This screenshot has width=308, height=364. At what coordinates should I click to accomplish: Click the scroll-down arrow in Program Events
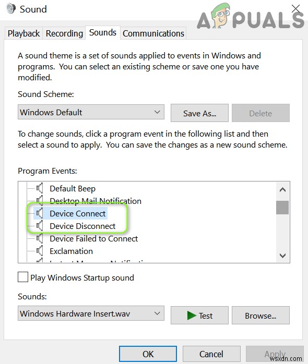pyautogui.click(x=282, y=256)
